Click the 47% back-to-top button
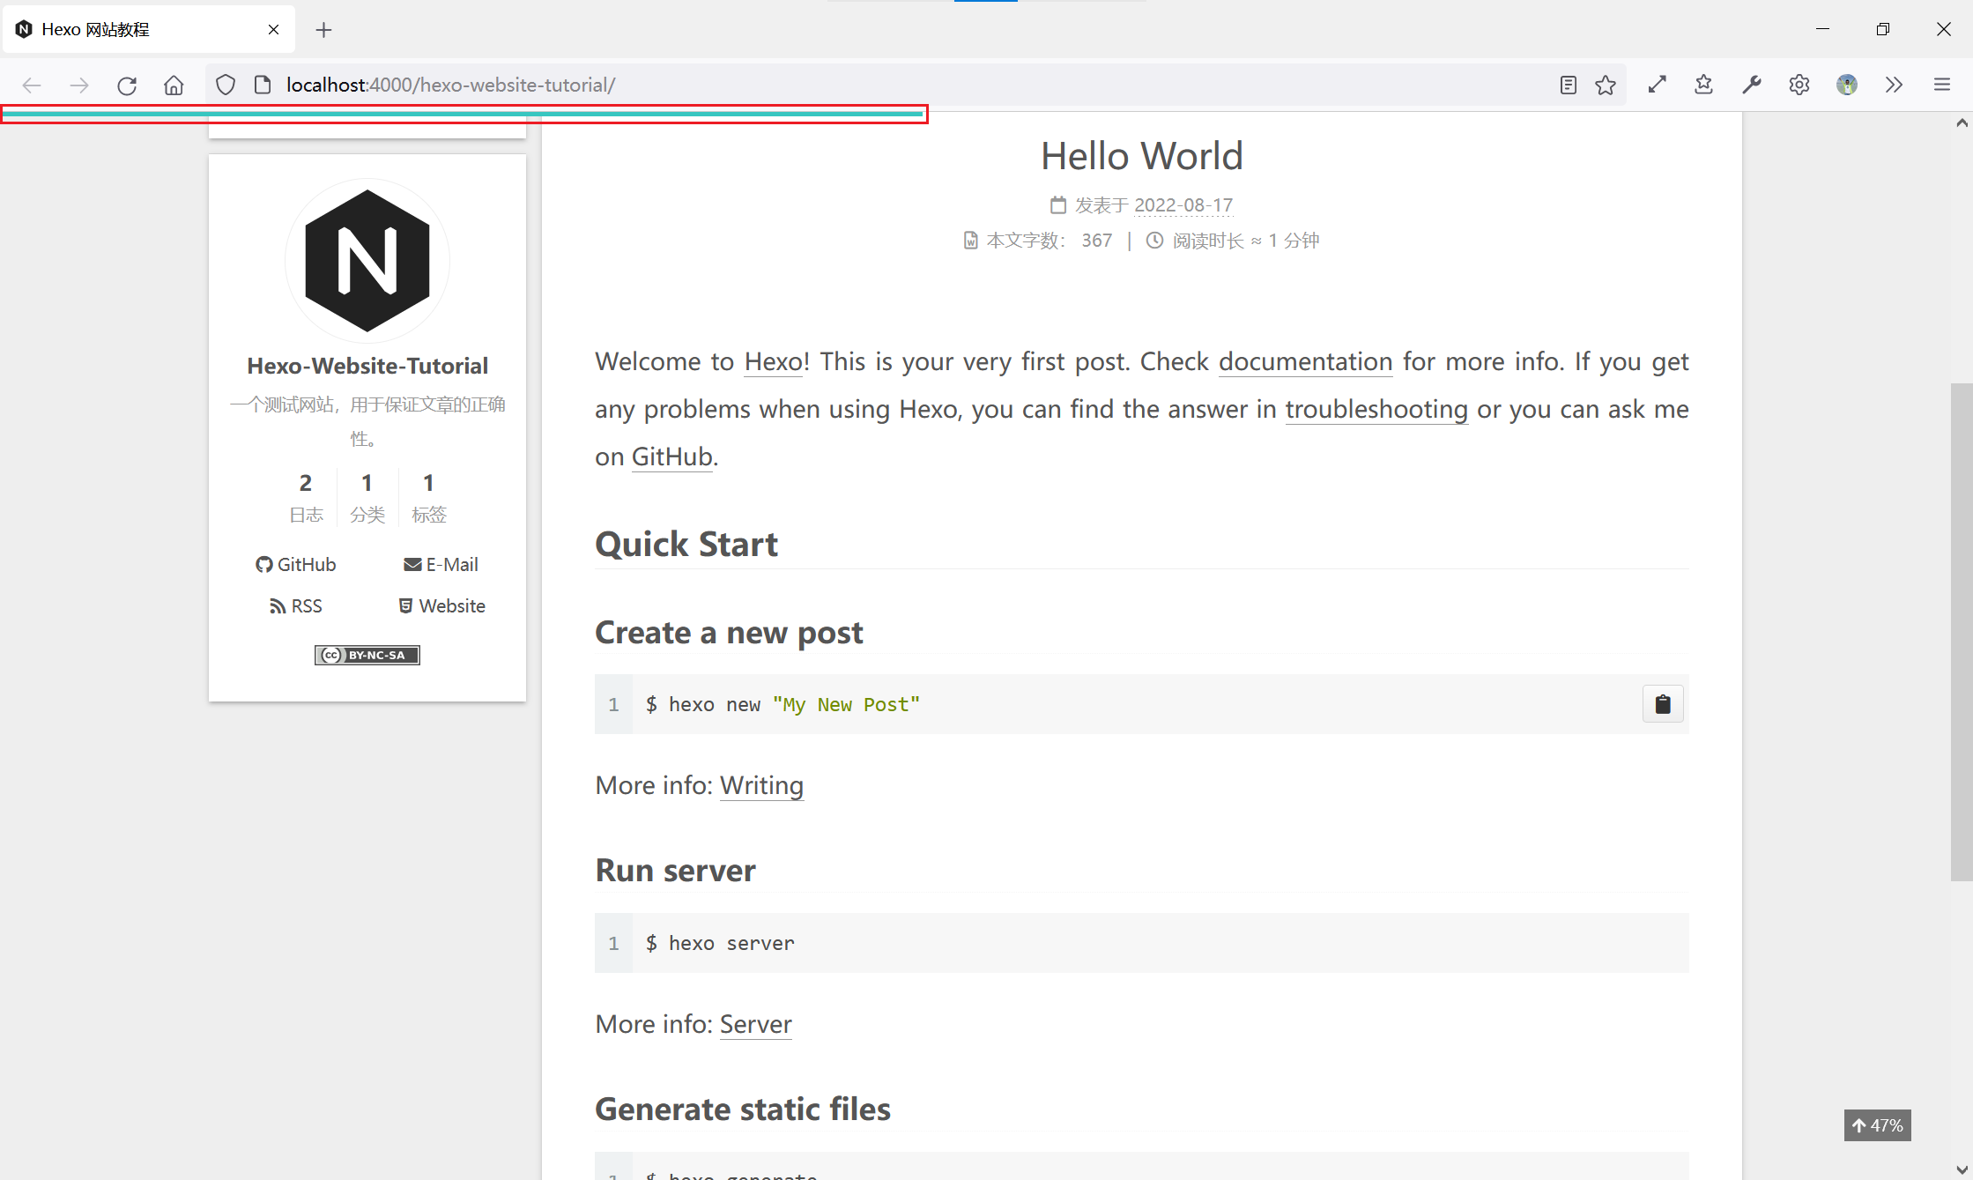The width and height of the screenshot is (1973, 1180). coord(1877,1125)
